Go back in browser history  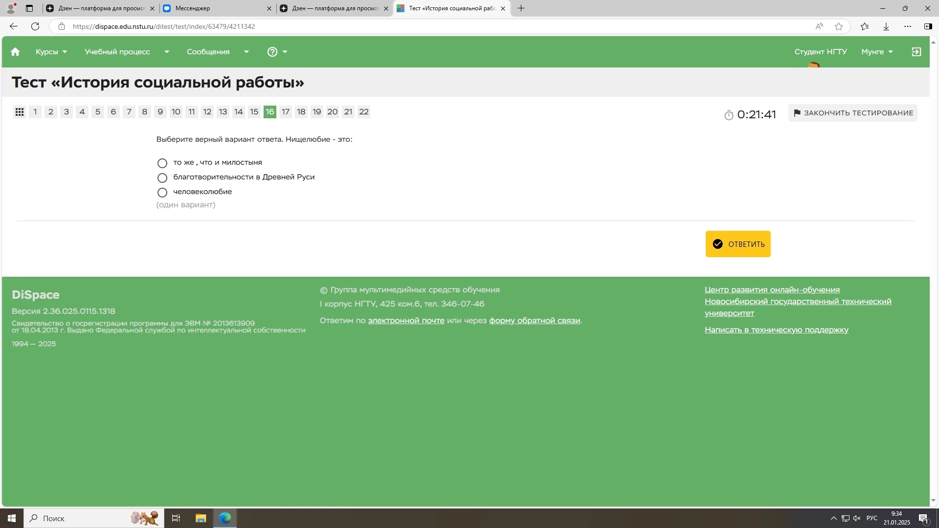(14, 26)
